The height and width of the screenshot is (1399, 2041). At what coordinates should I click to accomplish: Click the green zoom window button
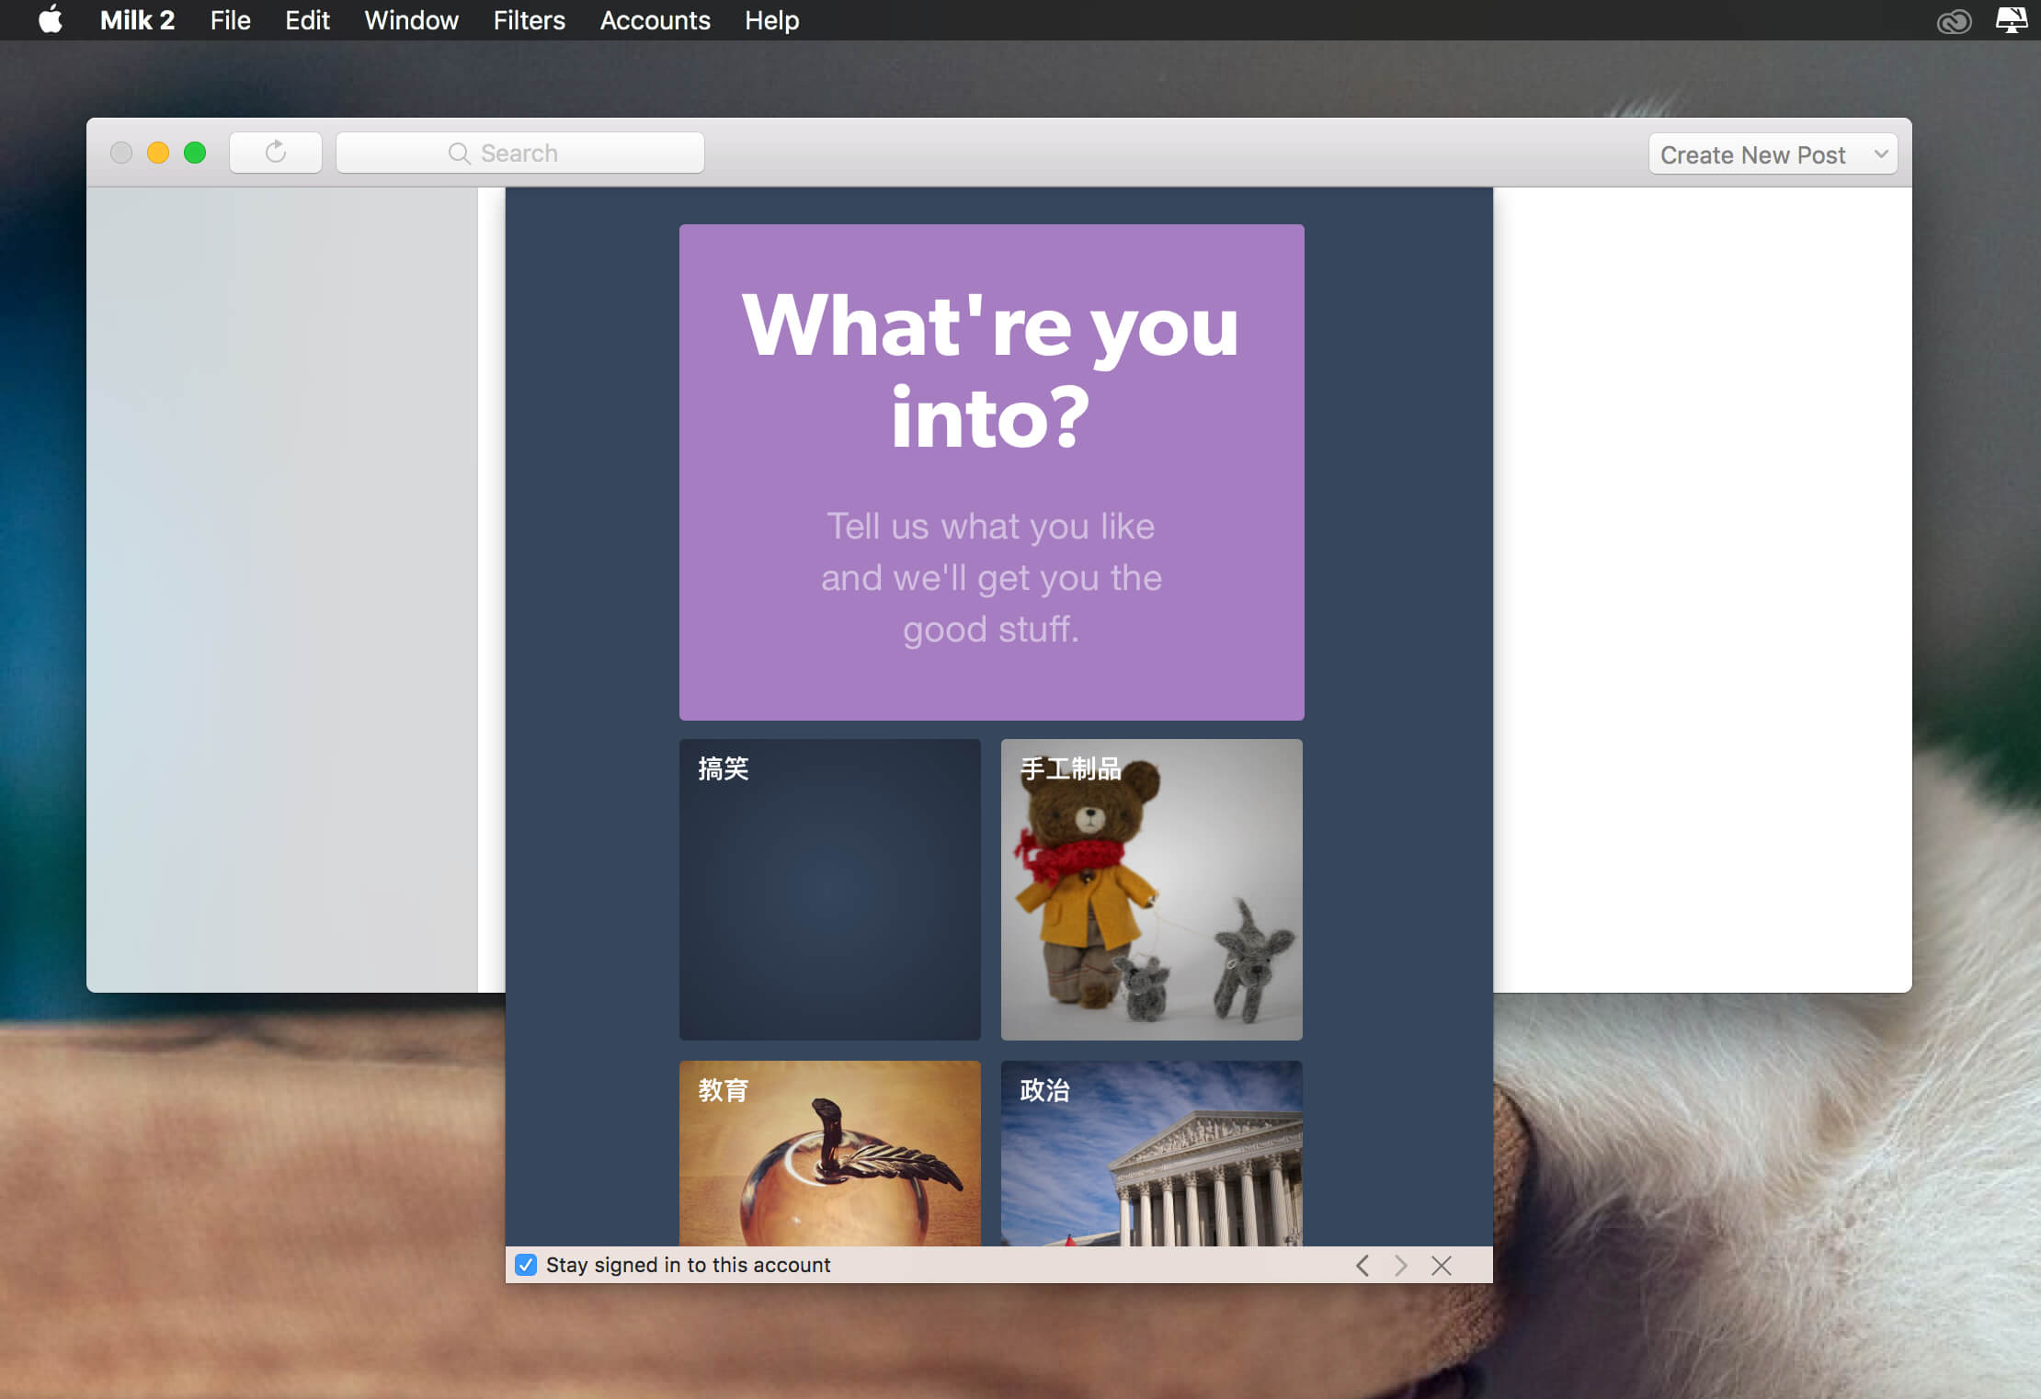click(195, 153)
